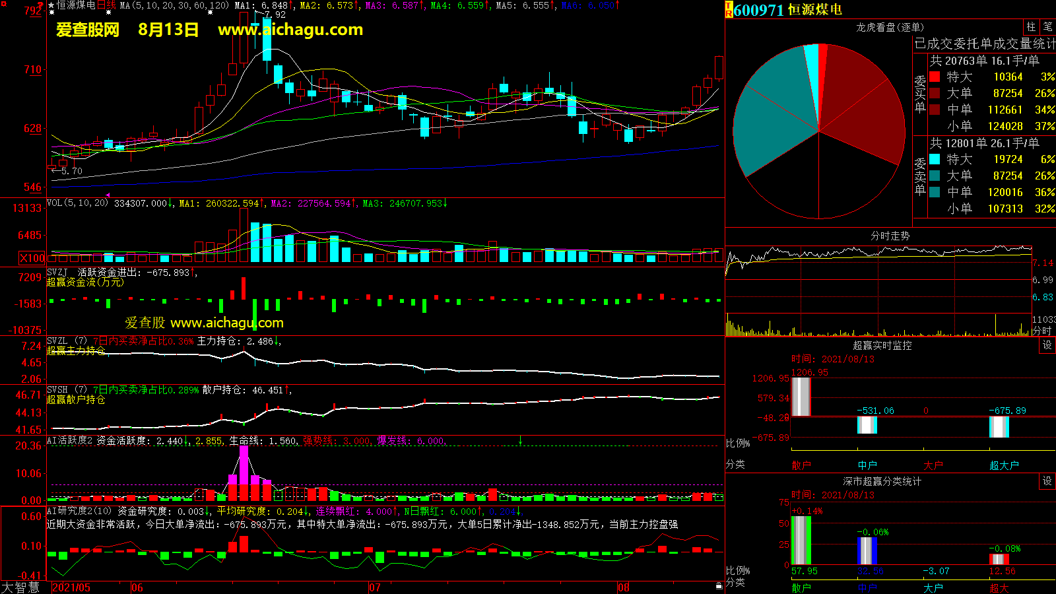Viewport: 1056px width, 594px height.
Task: Open 设 settings for 深市超赢分类统计 panel
Action: coord(1047,481)
